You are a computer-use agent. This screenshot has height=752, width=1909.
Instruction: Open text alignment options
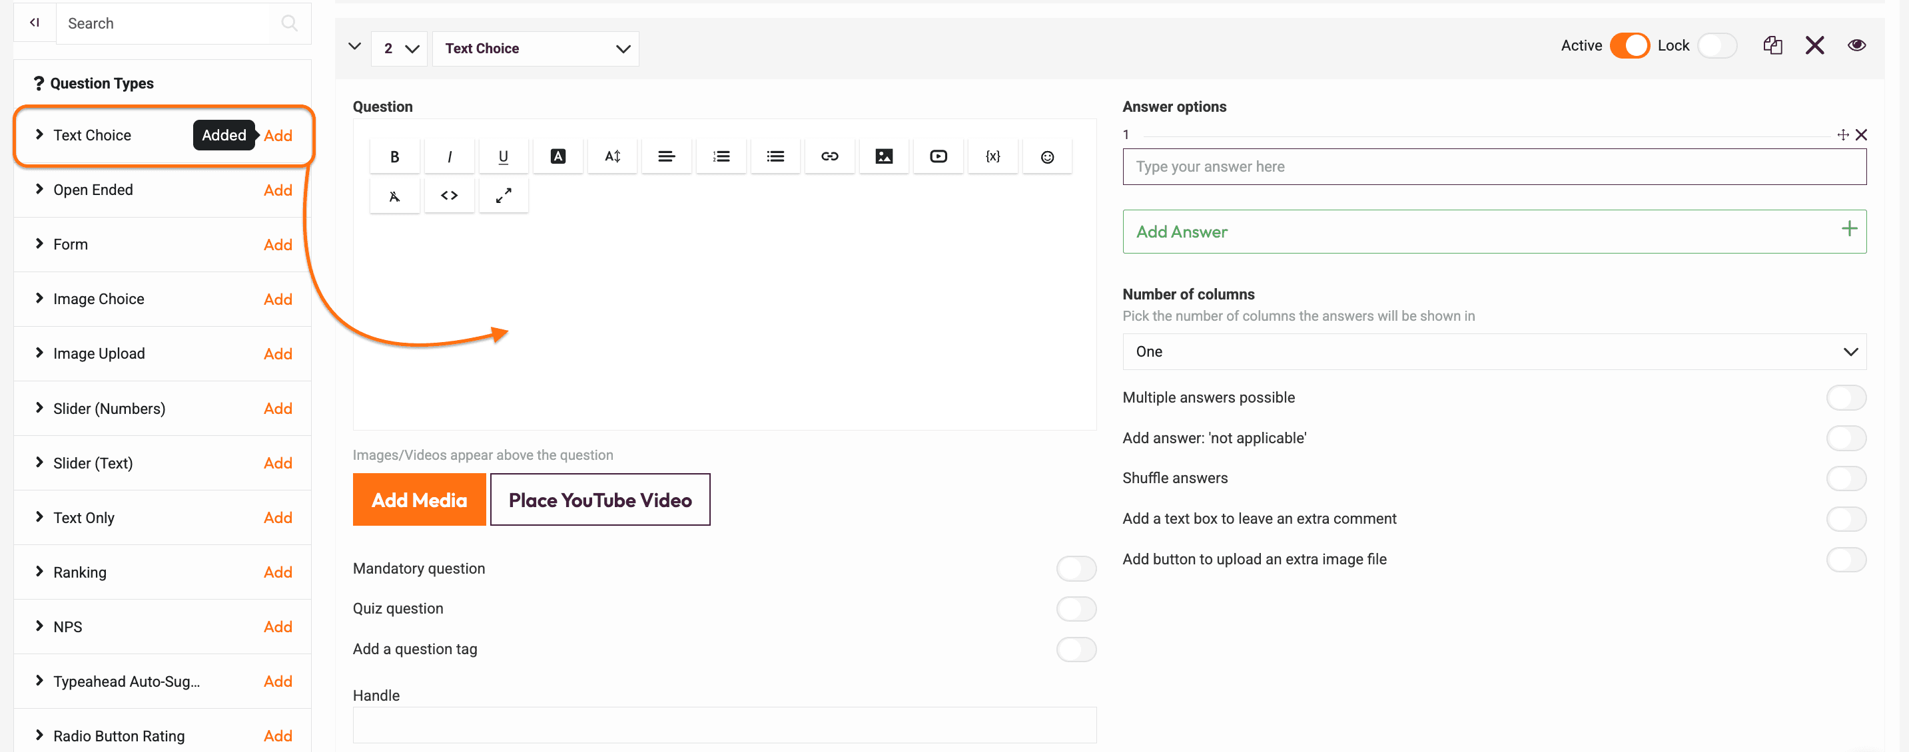(666, 156)
